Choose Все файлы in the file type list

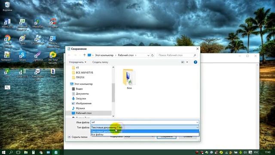(145, 135)
